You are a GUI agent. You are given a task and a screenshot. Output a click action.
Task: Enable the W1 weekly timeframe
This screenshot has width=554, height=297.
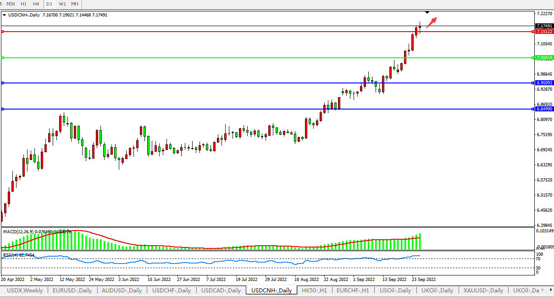62,4
